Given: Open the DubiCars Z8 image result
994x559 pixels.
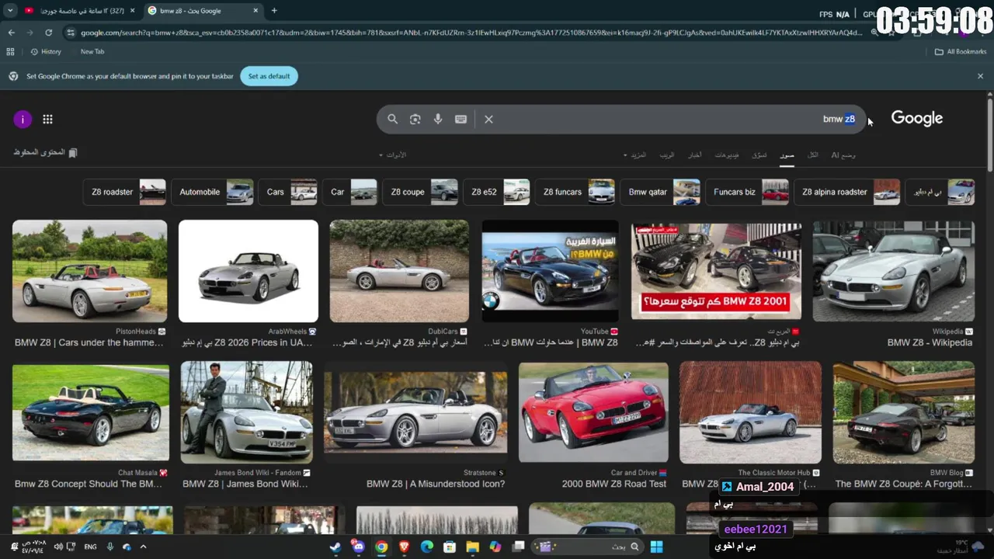Looking at the screenshot, I should (399, 271).
